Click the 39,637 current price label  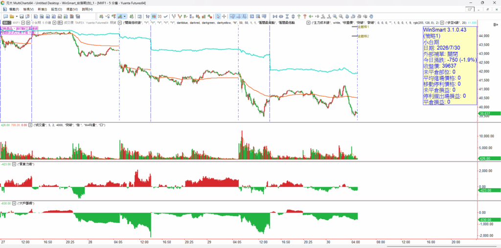pos(489,113)
